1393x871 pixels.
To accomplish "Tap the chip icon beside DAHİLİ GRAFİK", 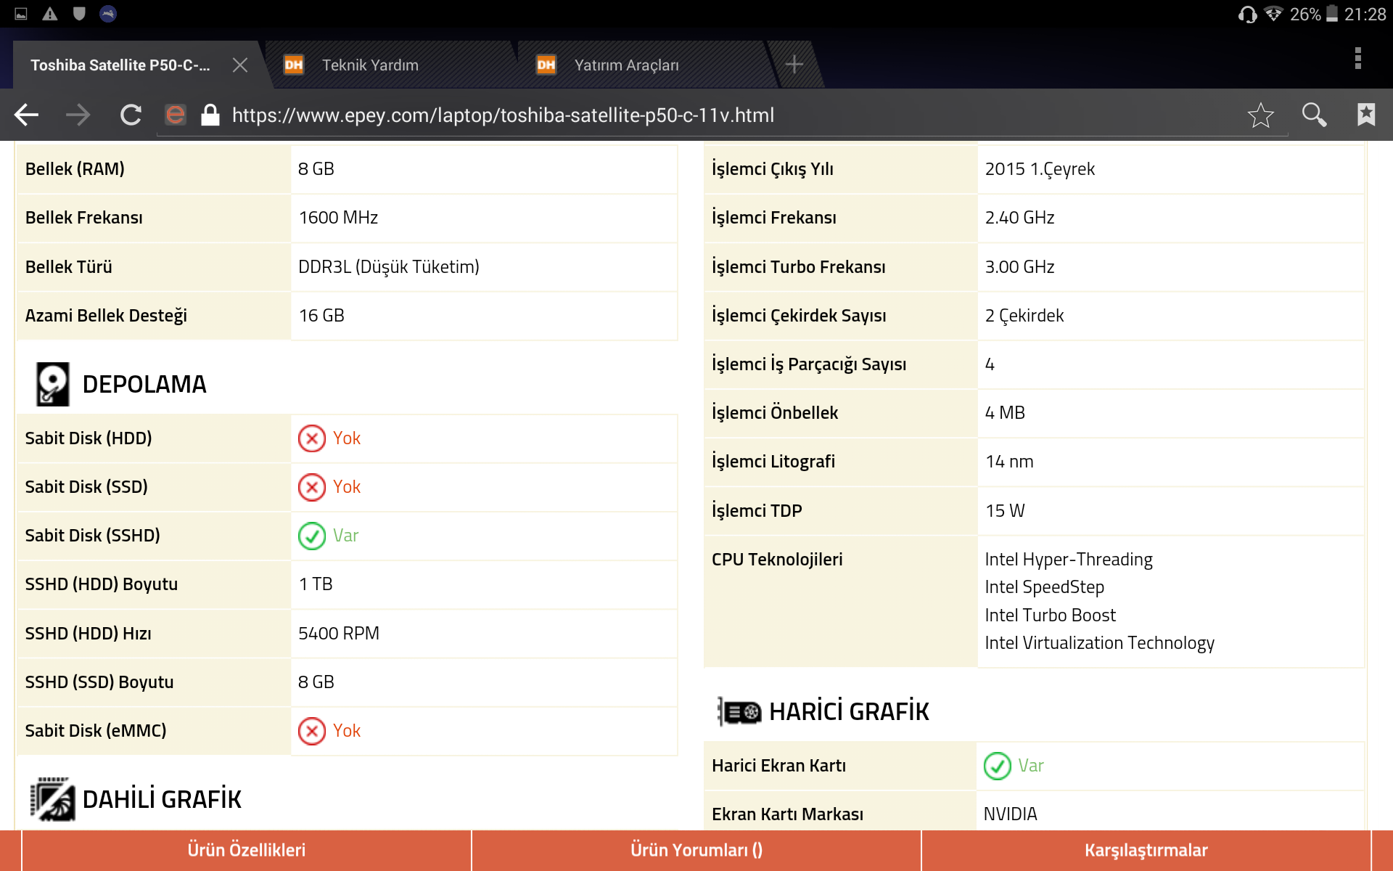I will tap(53, 799).
